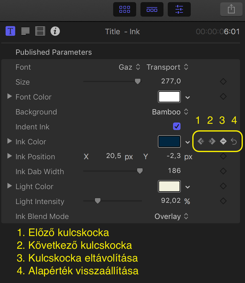
Task: Open the Text inspector tab
Action: tap(11, 31)
